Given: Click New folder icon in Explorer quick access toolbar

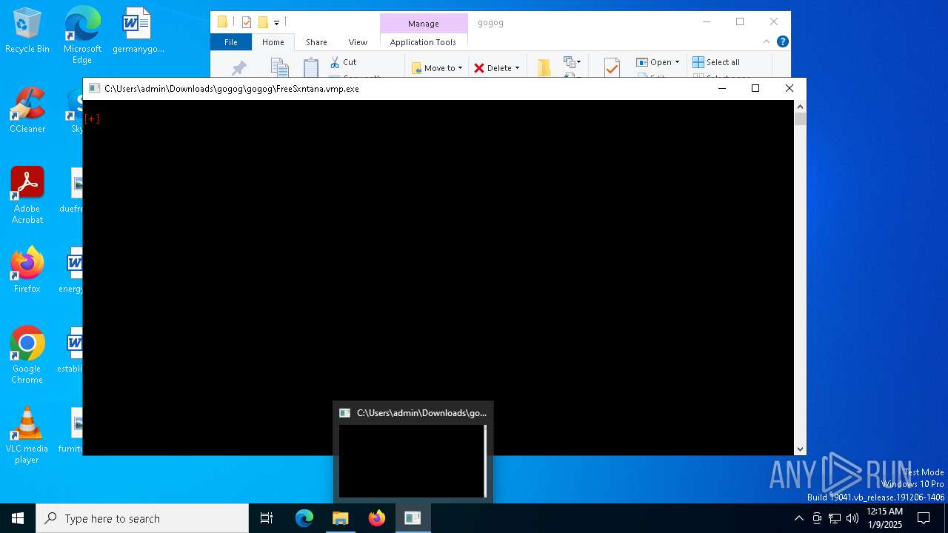Looking at the screenshot, I should click(263, 22).
